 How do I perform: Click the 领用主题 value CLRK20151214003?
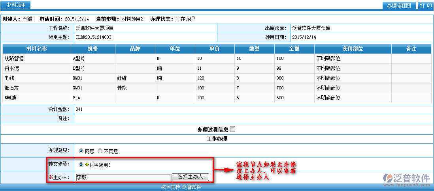(93, 37)
